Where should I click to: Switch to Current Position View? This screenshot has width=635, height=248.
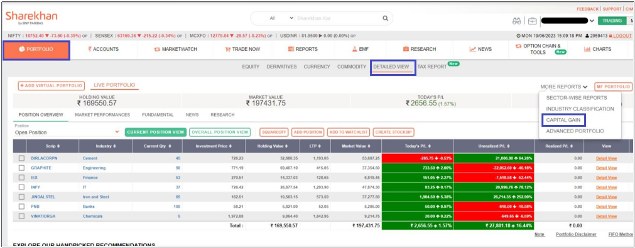[156, 132]
